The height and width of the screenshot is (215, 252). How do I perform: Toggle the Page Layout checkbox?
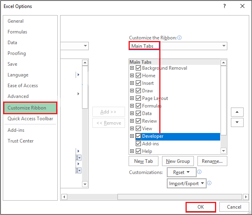coord(138,98)
